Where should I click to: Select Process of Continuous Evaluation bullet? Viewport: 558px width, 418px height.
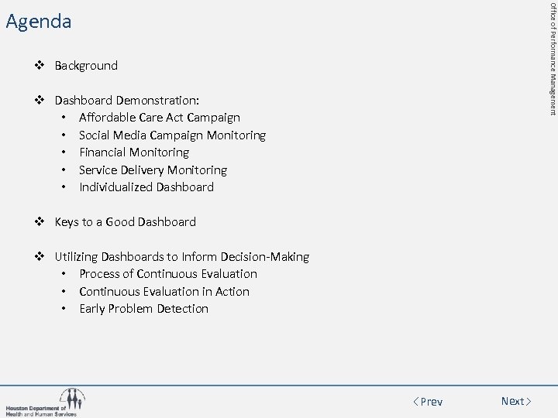click(167, 274)
